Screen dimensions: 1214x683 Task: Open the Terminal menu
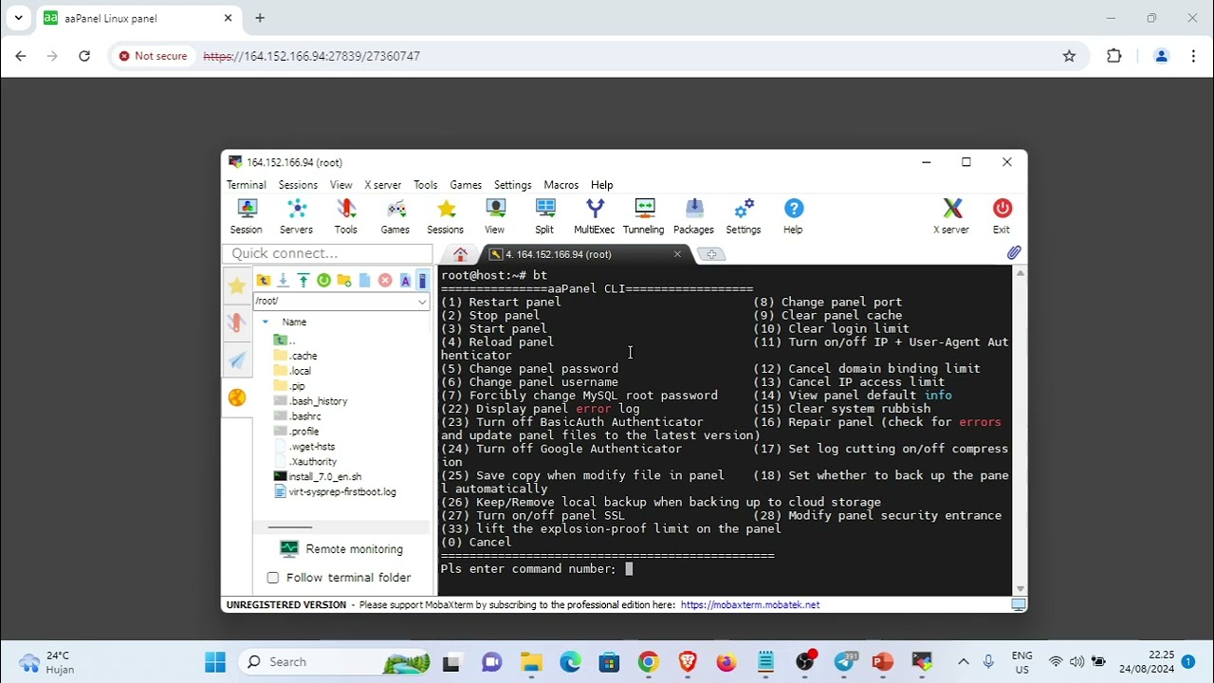coord(247,185)
